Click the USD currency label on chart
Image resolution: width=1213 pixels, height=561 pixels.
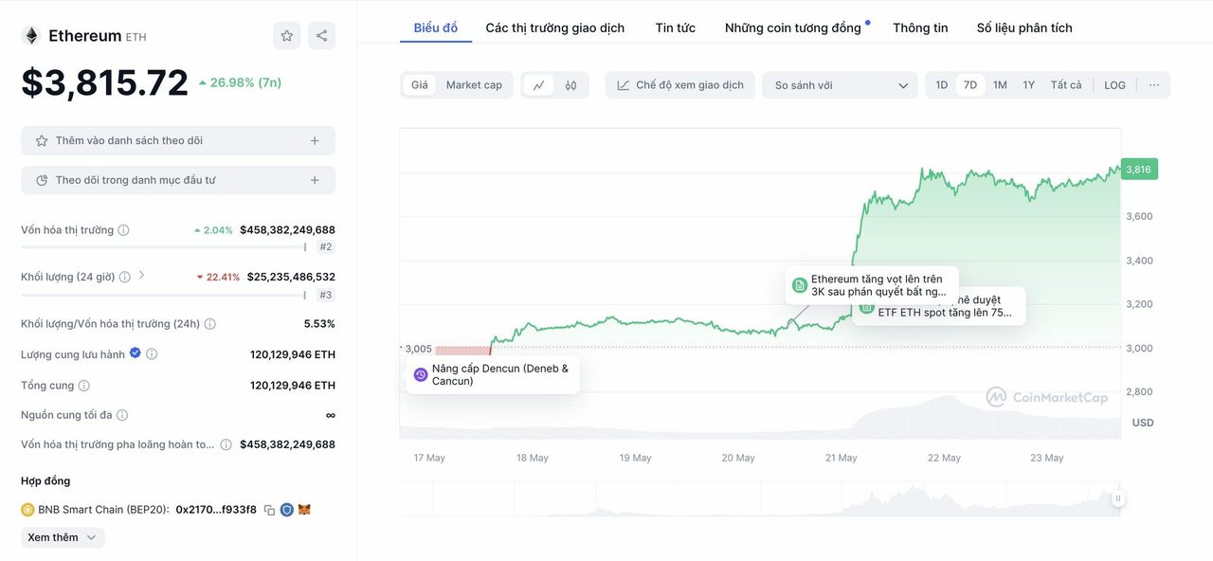[x=1143, y=423]
